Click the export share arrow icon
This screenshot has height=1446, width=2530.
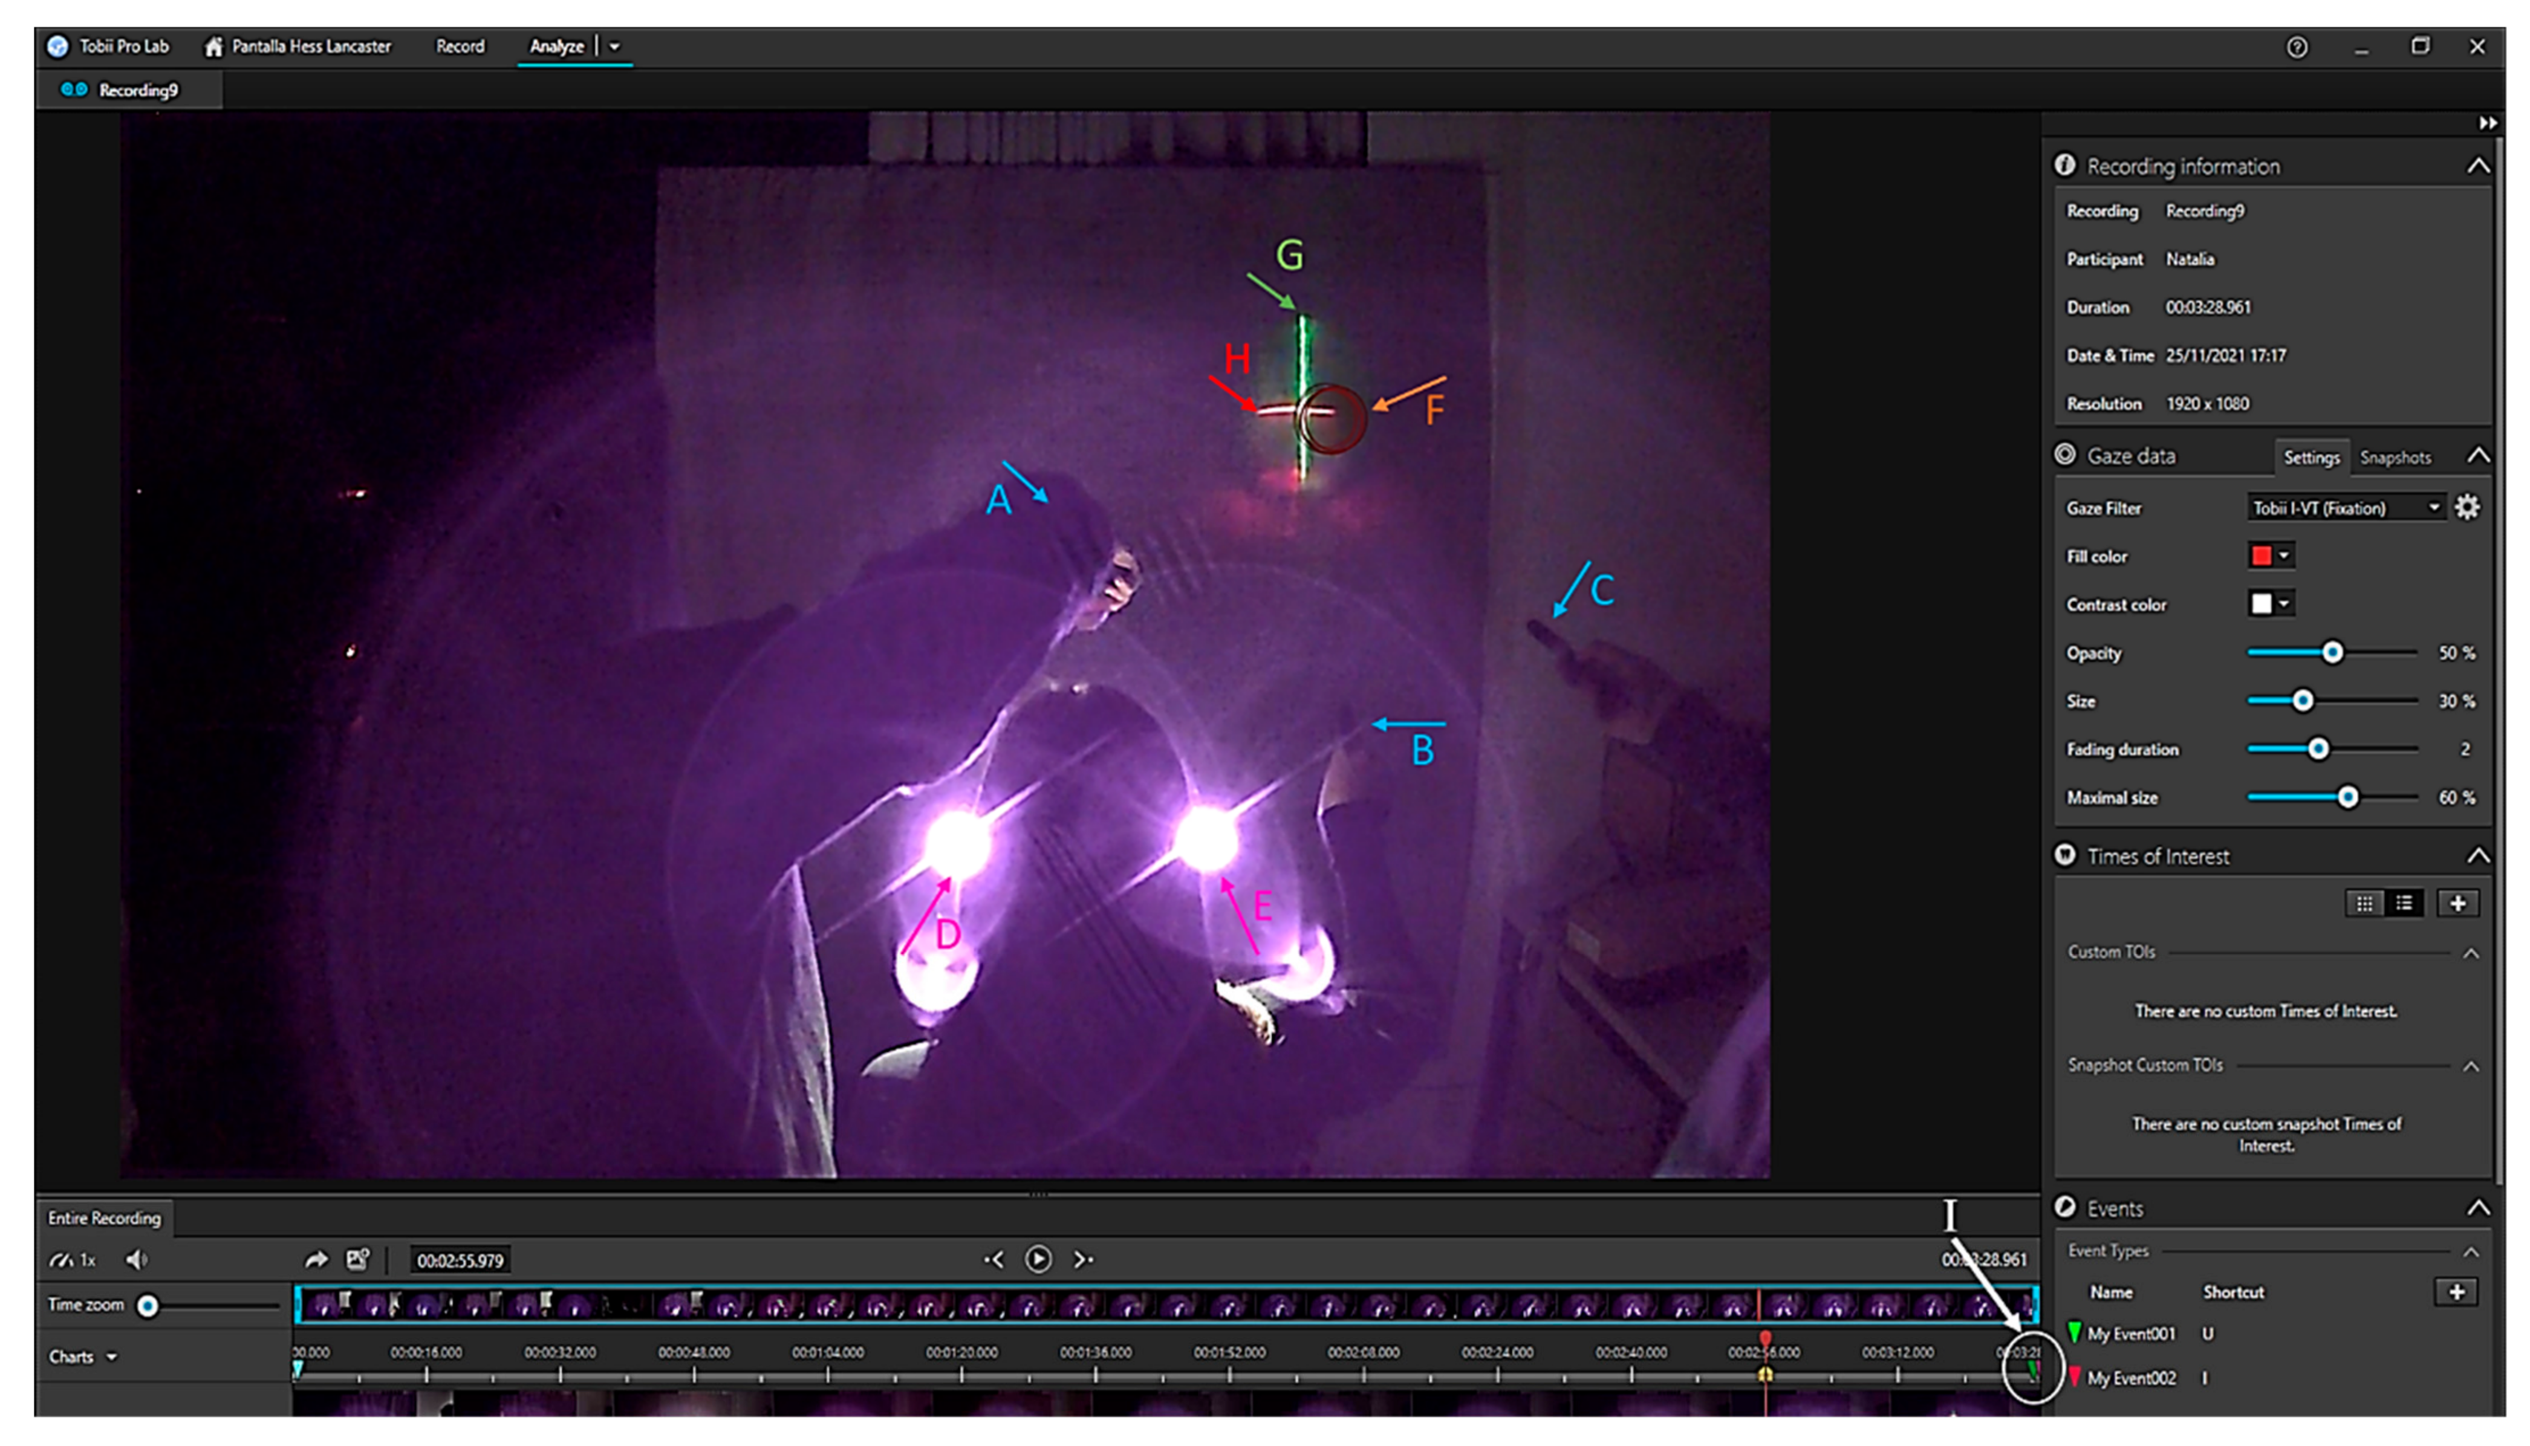coord(316,1260)
